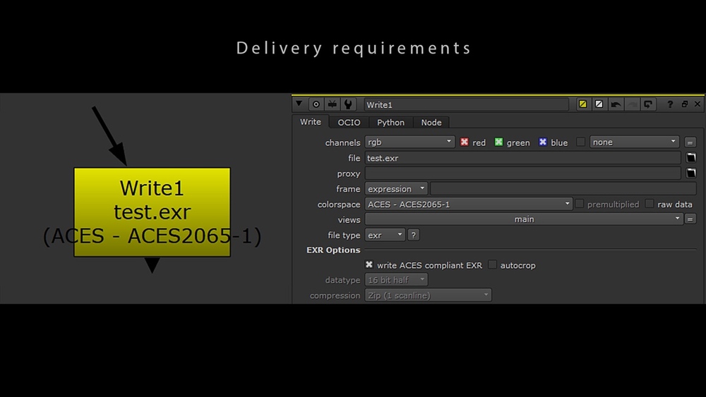The width and height of the screenshot is (706, 397).
Task: Enable the autocrop checkbox
Action: tap(493, 265)
